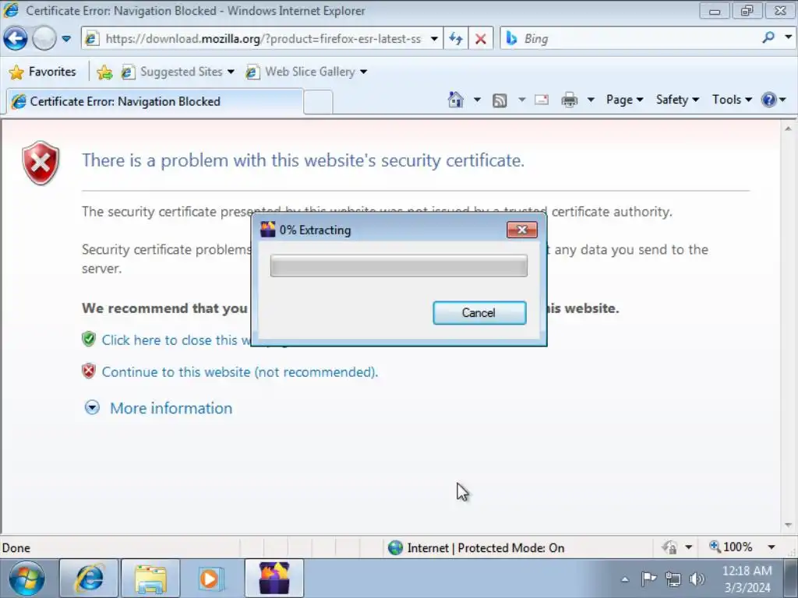The height and width of the screenshot is (598, 798).
Task: Click the Home page icon
Action: (455, 100)
